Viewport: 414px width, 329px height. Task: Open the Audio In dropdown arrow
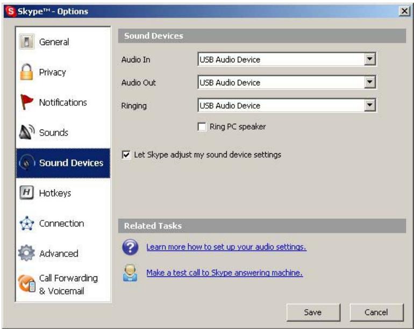370,59
